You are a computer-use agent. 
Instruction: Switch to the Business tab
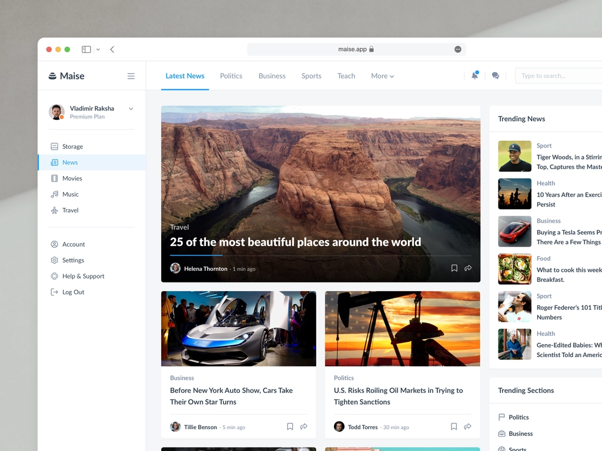pos(272,76)
